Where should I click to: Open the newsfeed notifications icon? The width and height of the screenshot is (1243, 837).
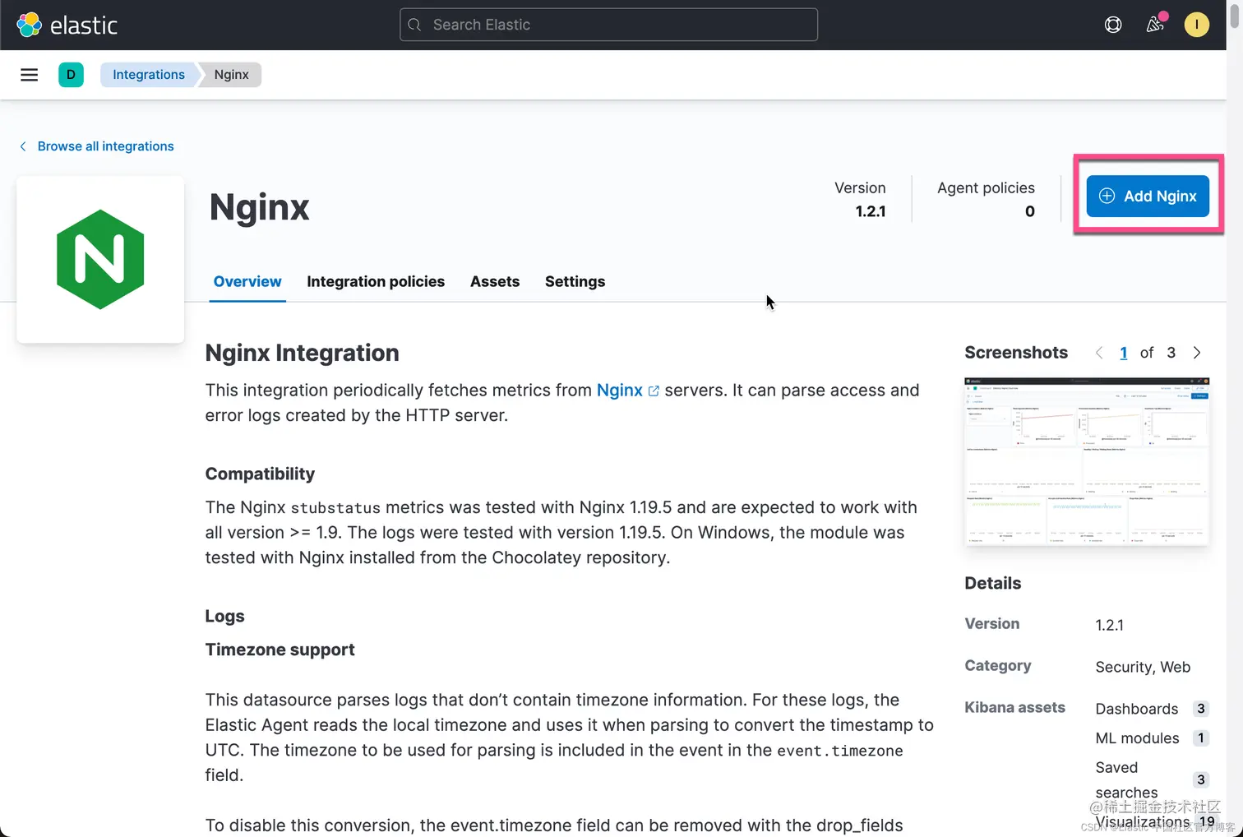tap(1155, 25)
